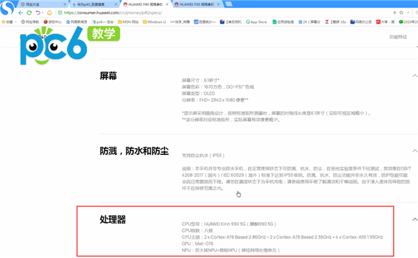Image resolution: width=418 pixels, height=258 pixels.
Task: Open the 网络办公 bookmark
Action: pyautogui.click(x=361, y=22)
